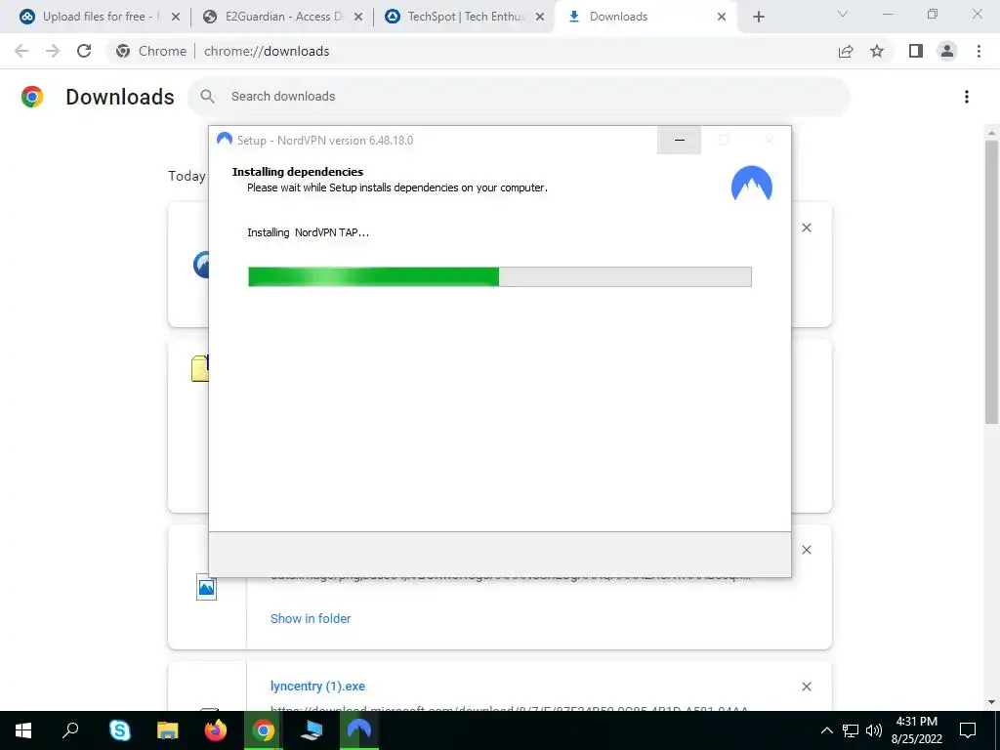The width and height of the screenshot is (1000, 750).
Task: Click the Chrome logo beside Downloads title
Action: click(32, 97)
